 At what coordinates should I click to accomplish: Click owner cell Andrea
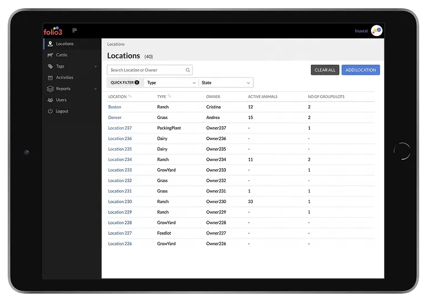click(x=213, y=117)
